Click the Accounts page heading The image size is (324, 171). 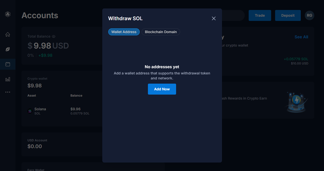point(40,16)
